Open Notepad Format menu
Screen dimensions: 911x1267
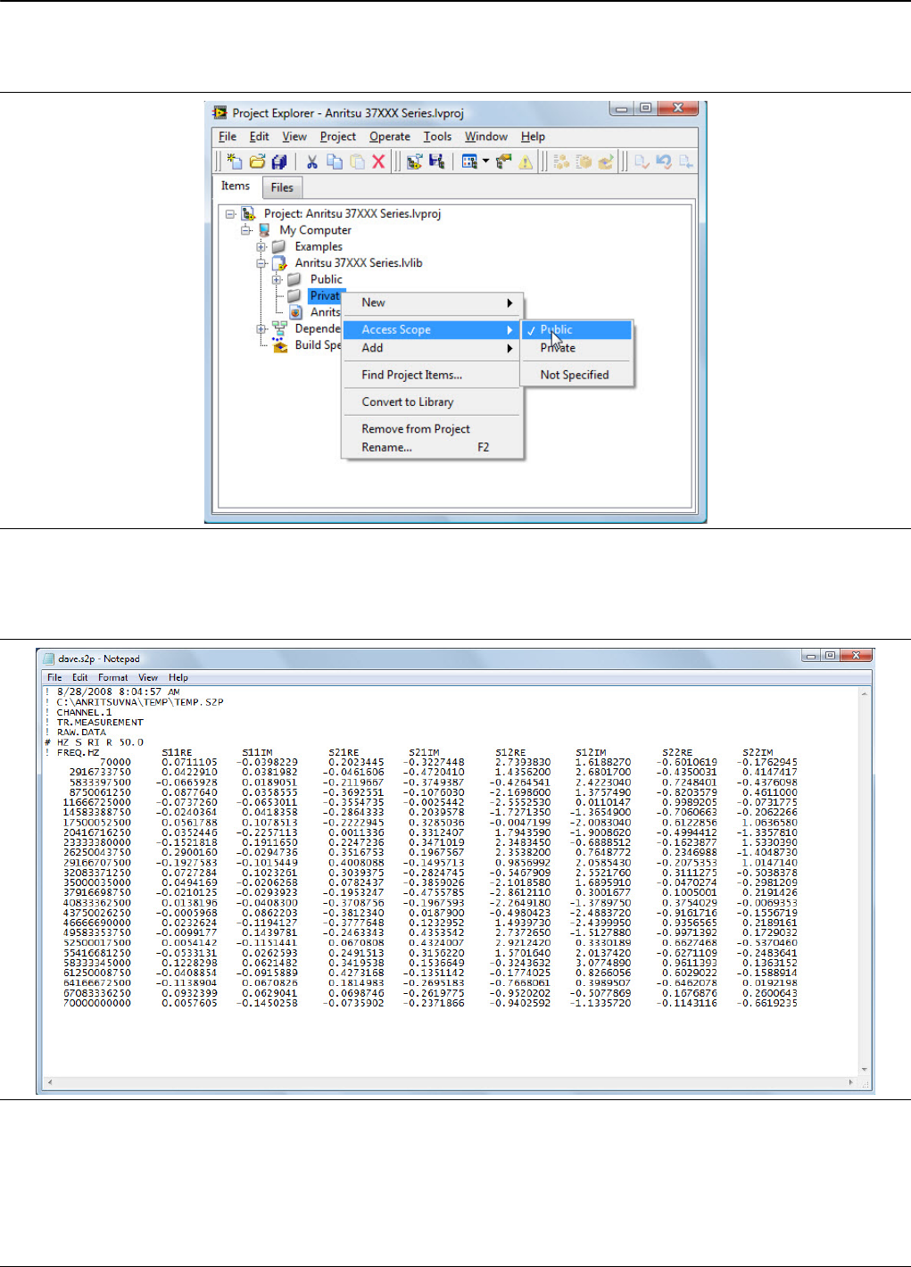coord(113,677)
